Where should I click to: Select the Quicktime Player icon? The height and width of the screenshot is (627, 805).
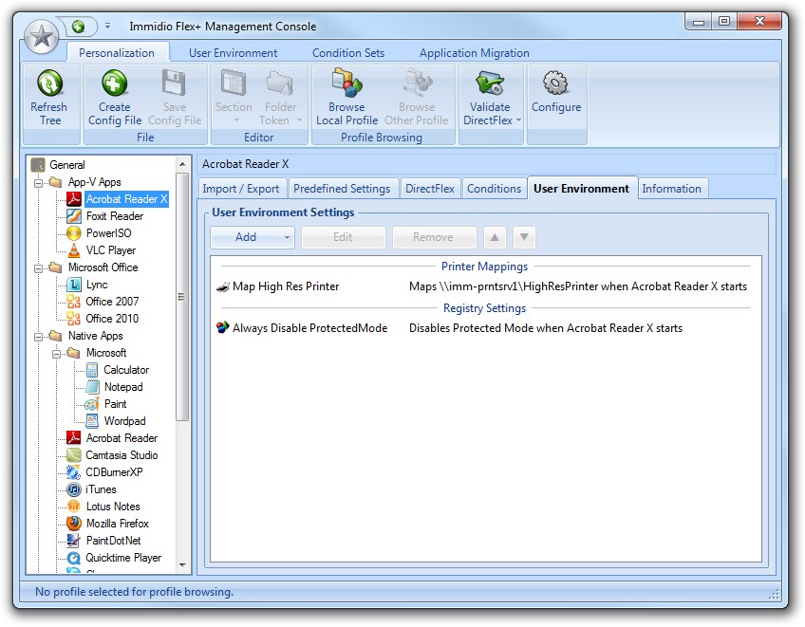pos(74,558)
